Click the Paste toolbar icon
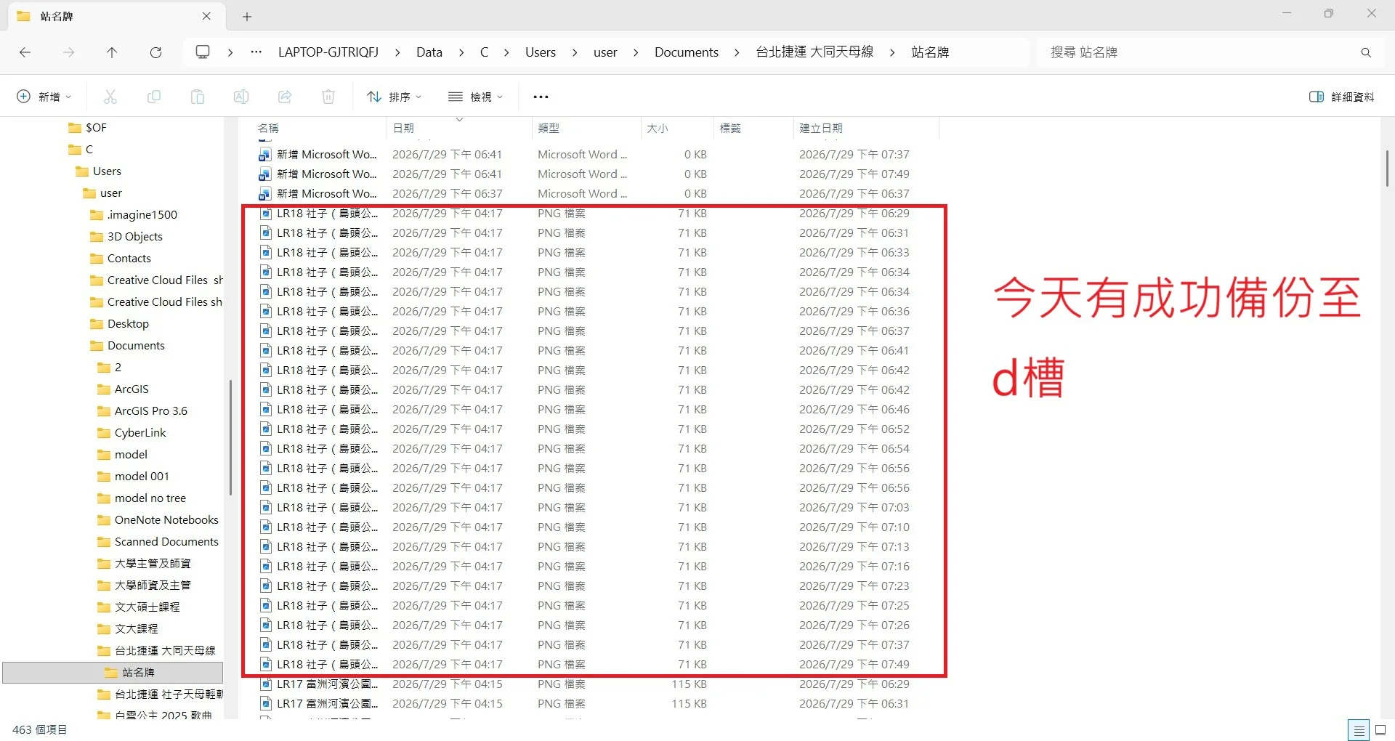 [x=198, y=97]
